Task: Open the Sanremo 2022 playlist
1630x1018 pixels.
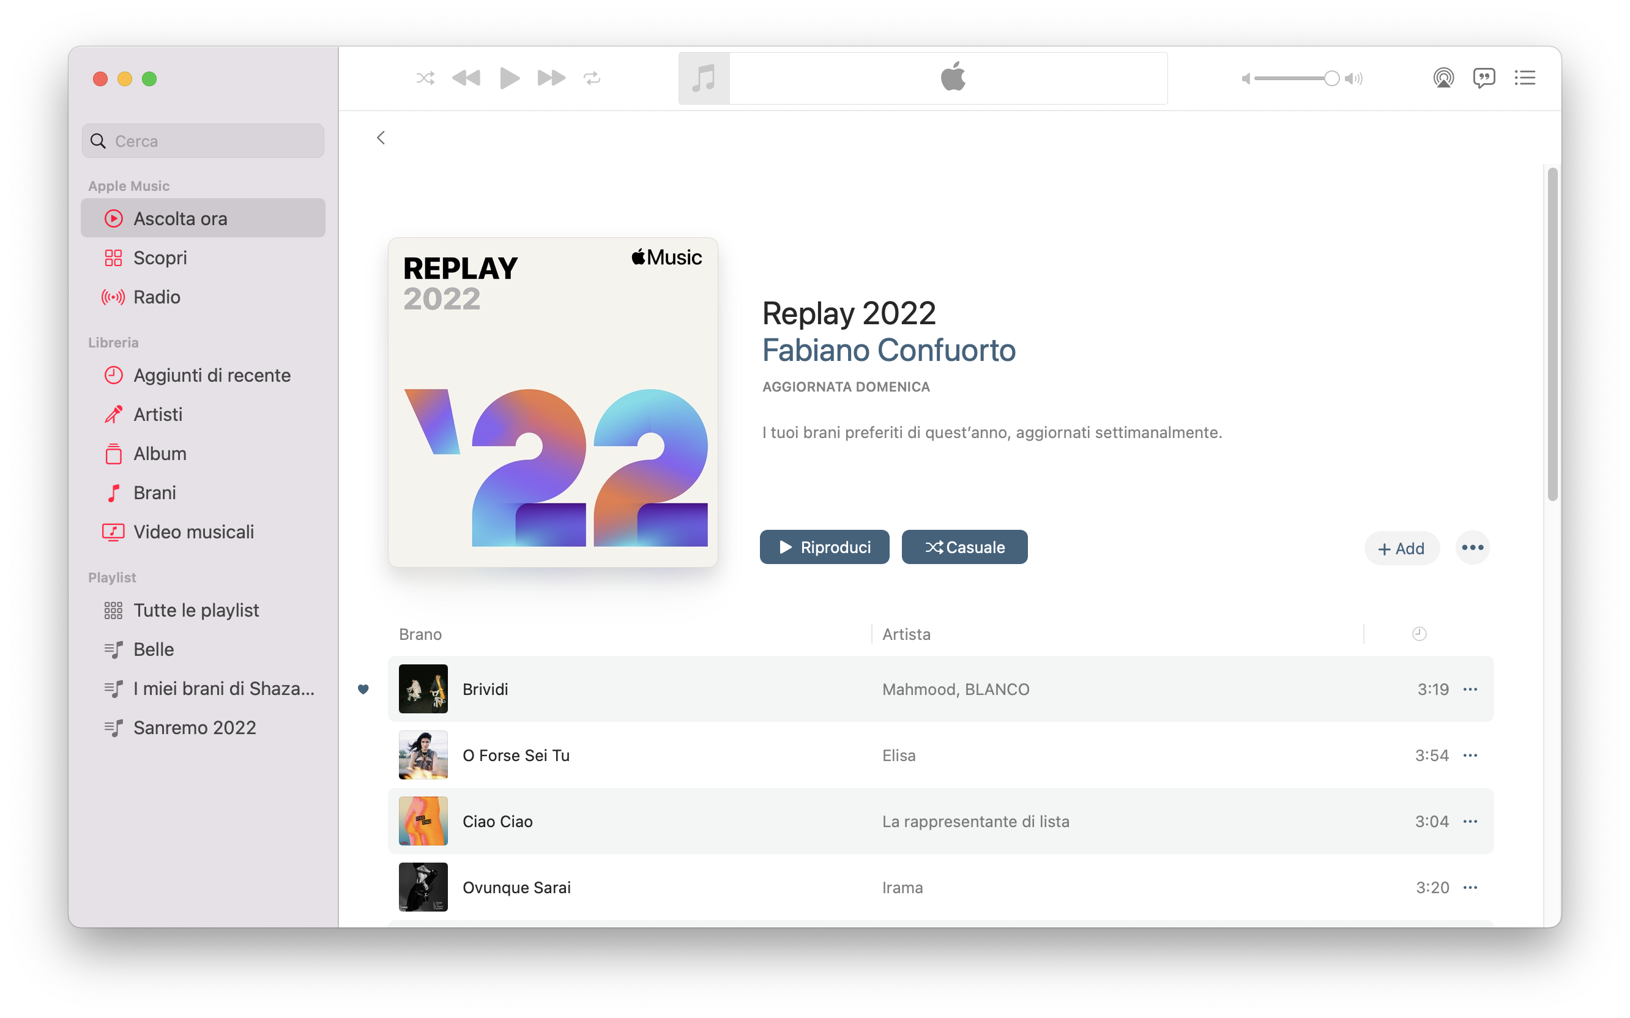Action: 203,727
